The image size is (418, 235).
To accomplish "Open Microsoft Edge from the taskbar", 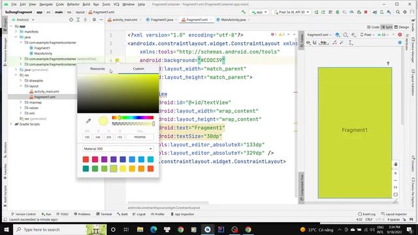I will pos(153,229).
